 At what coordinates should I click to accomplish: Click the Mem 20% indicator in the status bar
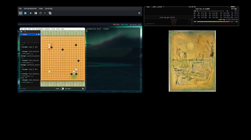point(124,24)
